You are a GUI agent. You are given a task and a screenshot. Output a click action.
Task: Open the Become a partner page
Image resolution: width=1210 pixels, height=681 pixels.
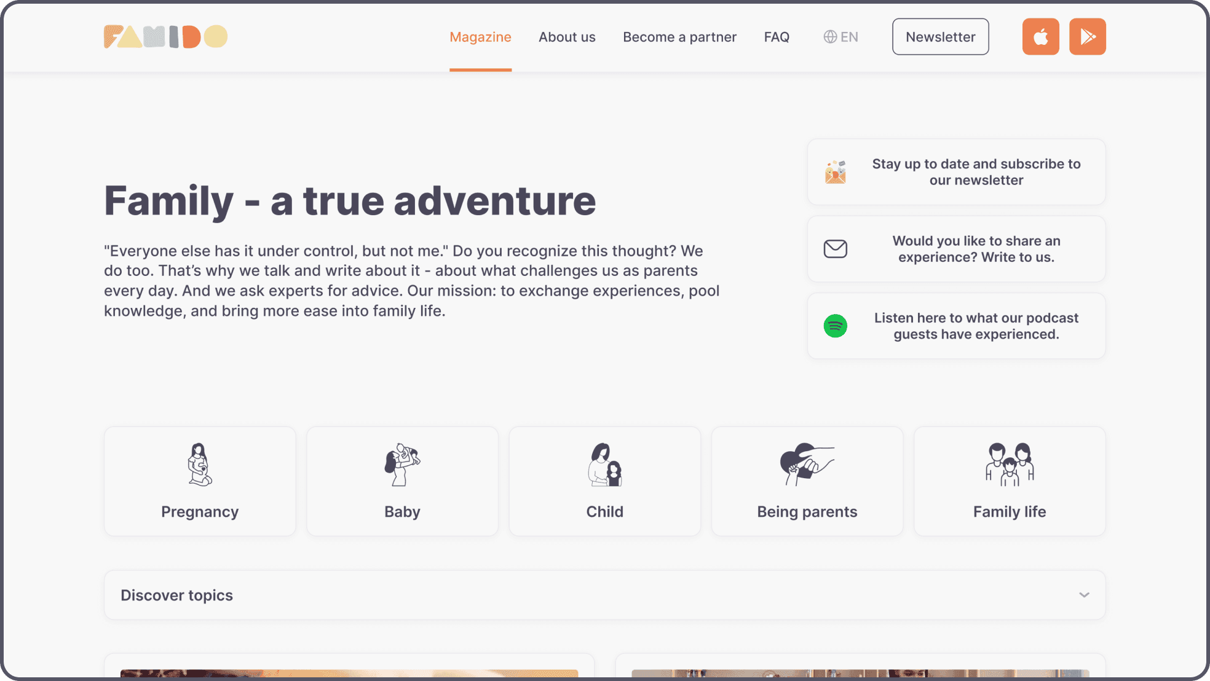tap(679, 36)
